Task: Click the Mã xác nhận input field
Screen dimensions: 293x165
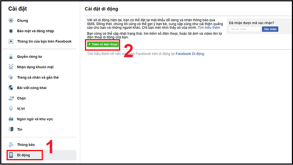Action: click(245, 29)
